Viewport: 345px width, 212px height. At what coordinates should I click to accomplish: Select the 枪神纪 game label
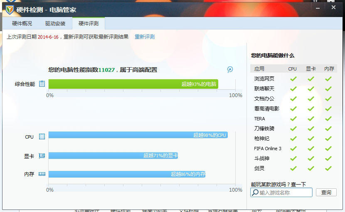click(x=262, y=139)
